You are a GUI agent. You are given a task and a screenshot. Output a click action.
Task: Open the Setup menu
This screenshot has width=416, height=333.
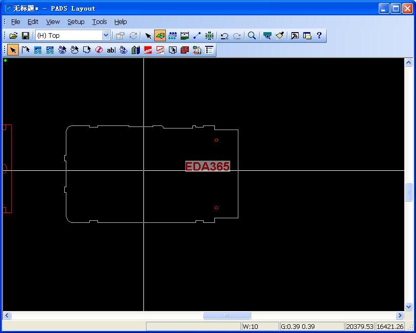pos(76,22)
